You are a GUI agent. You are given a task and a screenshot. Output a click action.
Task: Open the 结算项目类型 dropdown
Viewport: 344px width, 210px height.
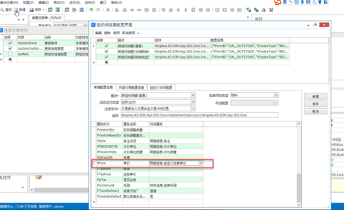[276, 95]
